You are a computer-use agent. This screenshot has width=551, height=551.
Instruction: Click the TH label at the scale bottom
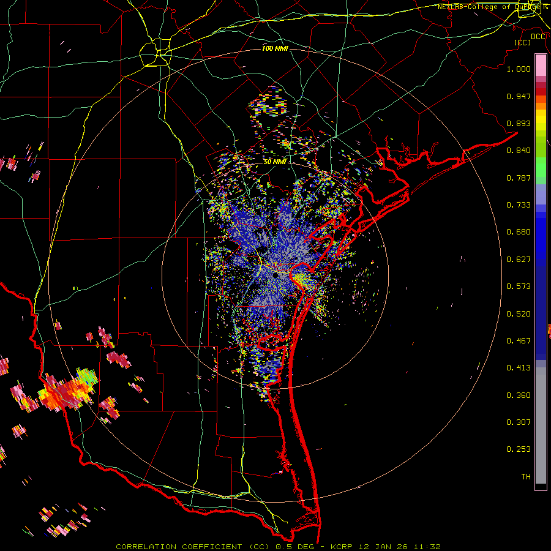tap(526, 477)
